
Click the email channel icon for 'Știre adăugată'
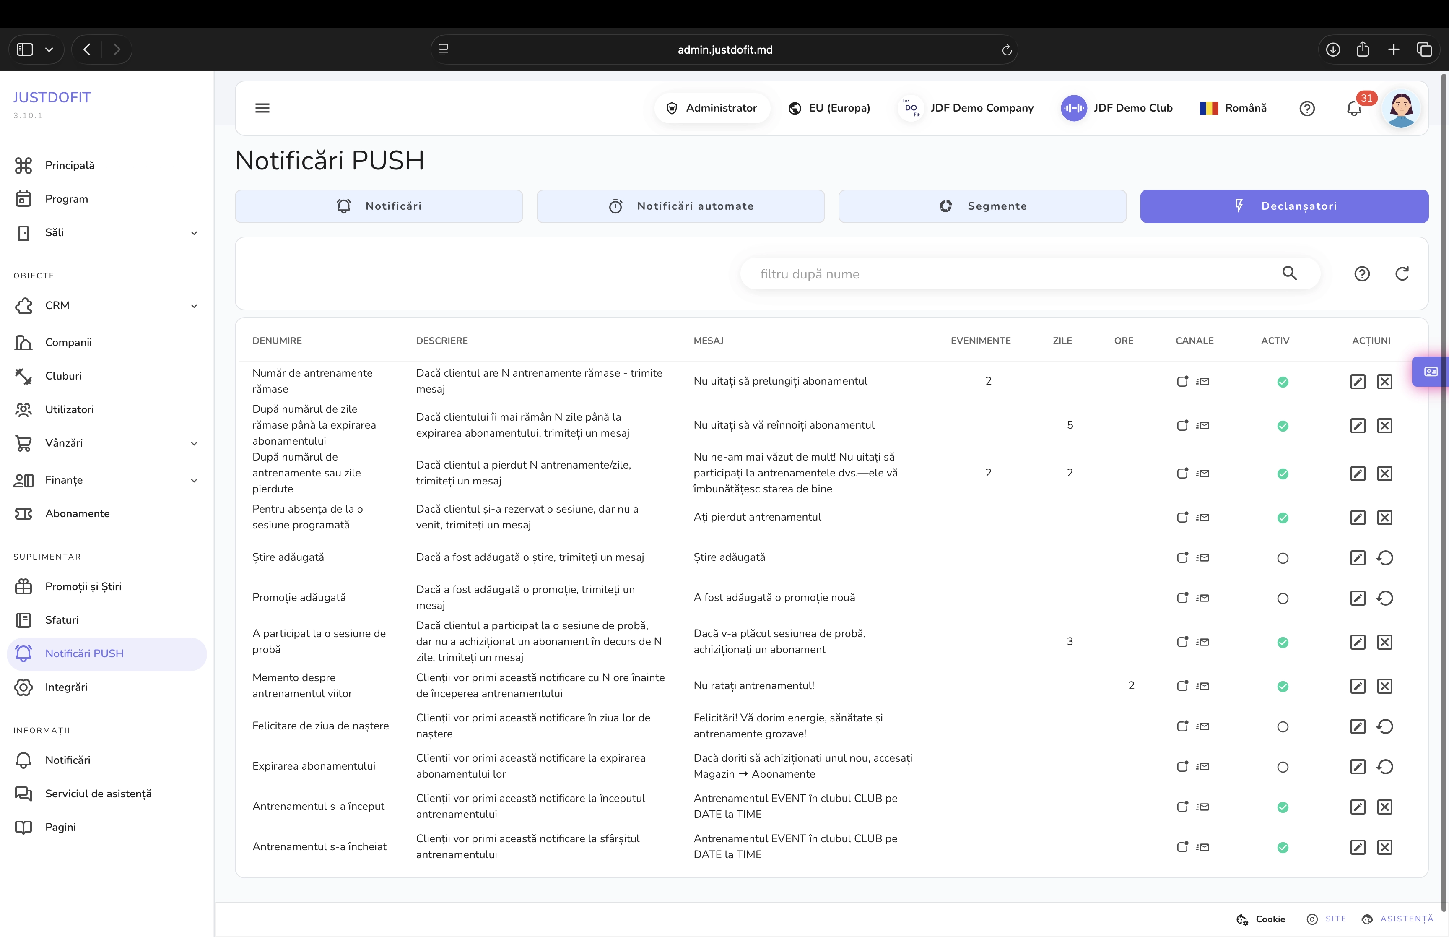pos(1202,558)
